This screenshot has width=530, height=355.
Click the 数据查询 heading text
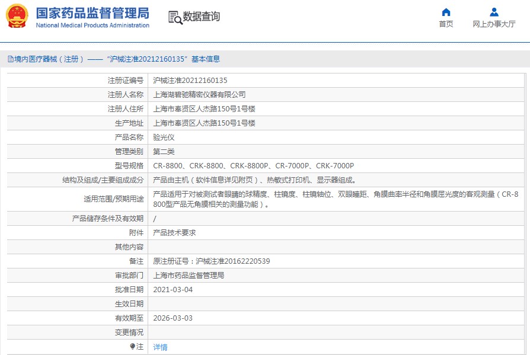201,16
